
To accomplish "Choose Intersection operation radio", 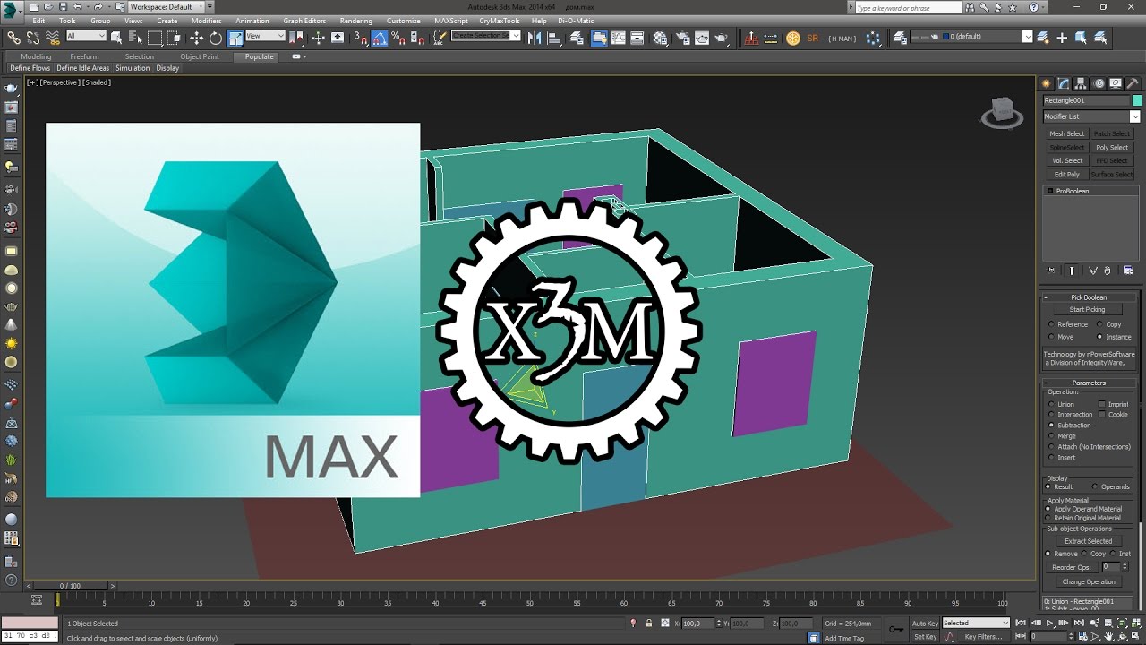I will click(x=1051, y=415).
